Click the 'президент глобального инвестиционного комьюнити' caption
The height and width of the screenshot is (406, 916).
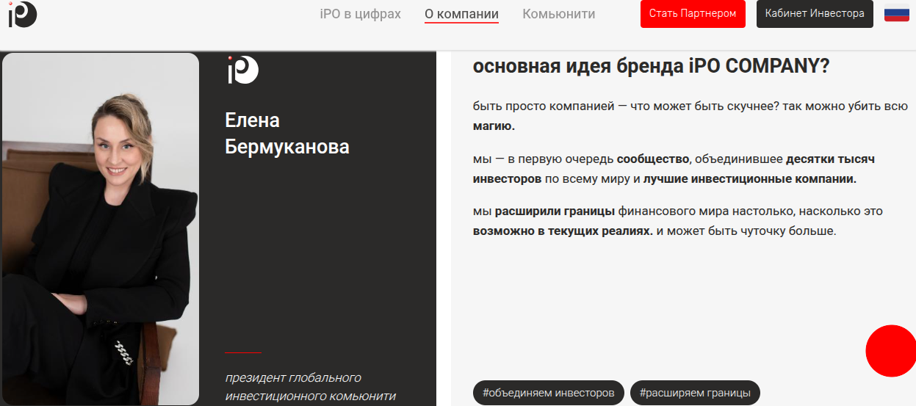(310, 387)
